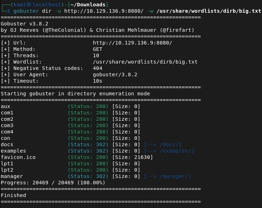Click the 10s timeout value
The image size is (262, 208).
click(97, 81)
